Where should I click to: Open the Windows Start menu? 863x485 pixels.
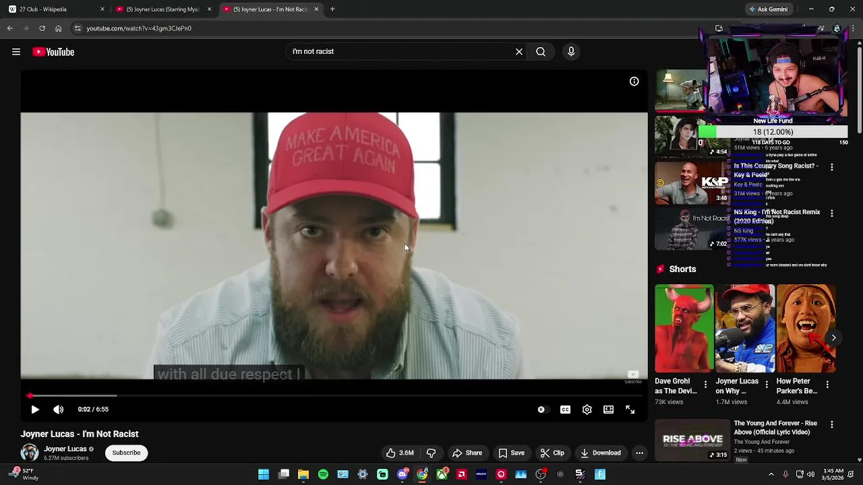264,474
